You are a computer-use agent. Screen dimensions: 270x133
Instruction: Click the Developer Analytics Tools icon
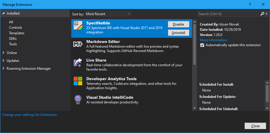point(78,81)
